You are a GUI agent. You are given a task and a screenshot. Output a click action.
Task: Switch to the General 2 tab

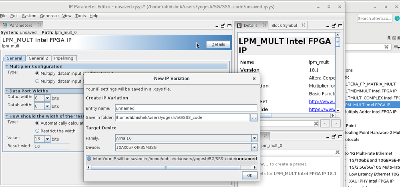pos(38,58)
